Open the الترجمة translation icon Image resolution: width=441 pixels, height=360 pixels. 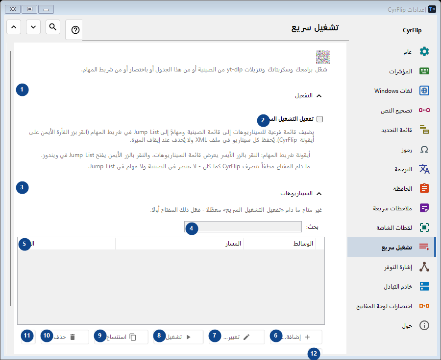coord(424,169)
